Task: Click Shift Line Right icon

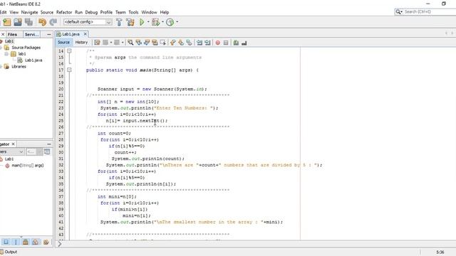Action: pos(207,43)
